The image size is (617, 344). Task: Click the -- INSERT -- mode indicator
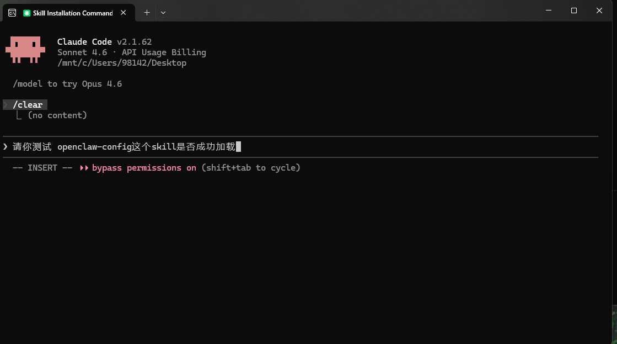(x=42, y=168)
